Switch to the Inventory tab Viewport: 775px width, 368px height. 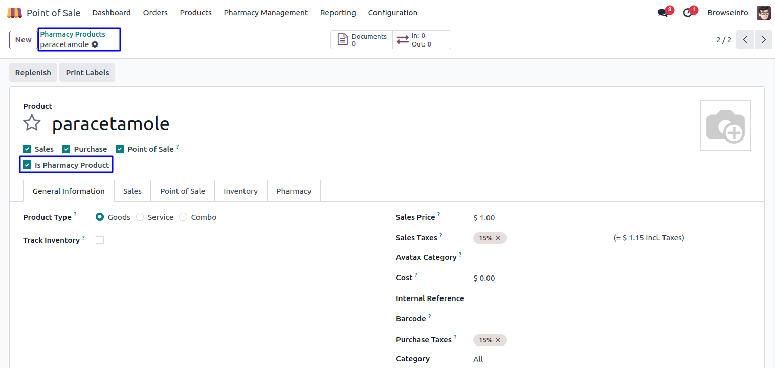(240, 191)
